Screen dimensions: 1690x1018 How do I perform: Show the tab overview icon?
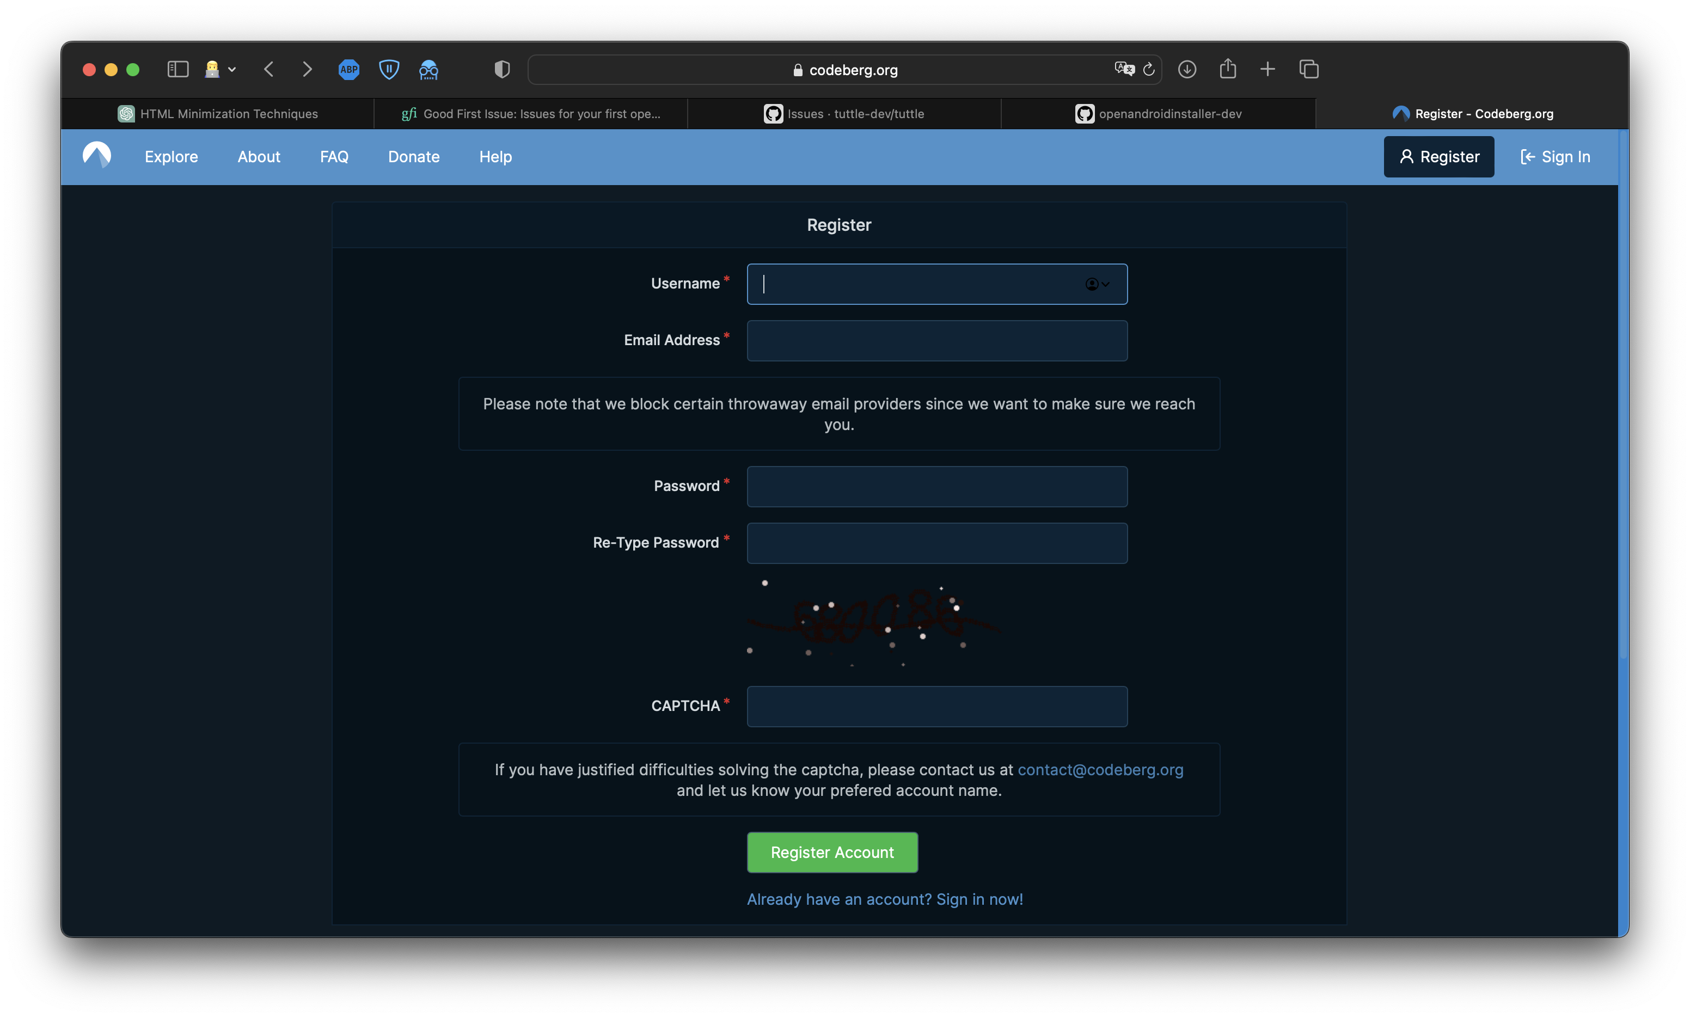[1308, 69]
